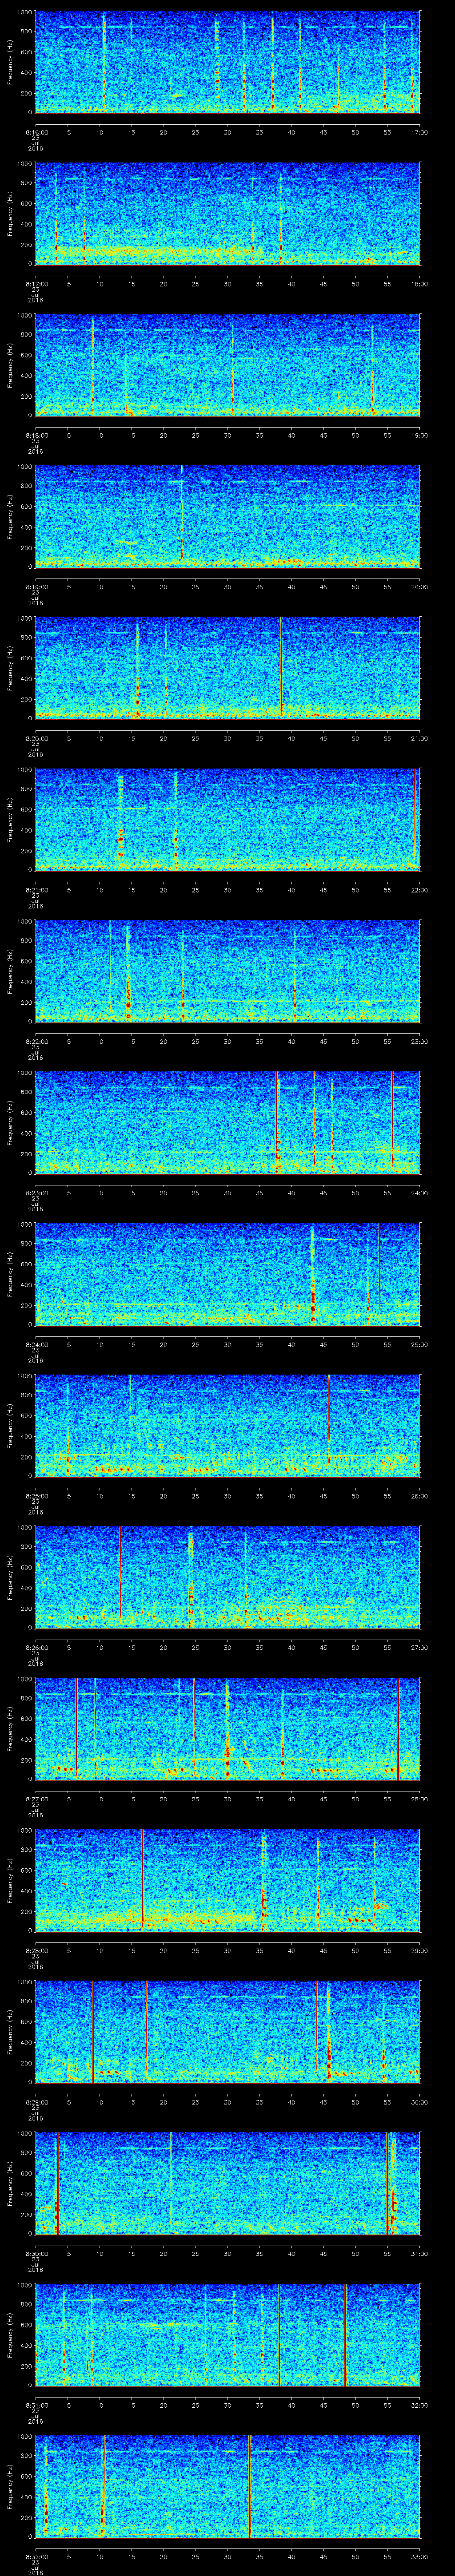The image size is (455, 2576).
Task: Select the "25:00" end time label
Action: [419, 1344]
